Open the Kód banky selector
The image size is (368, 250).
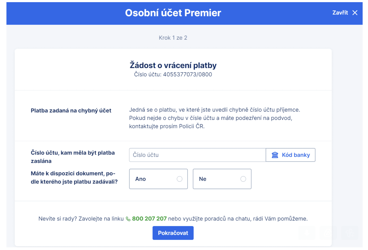click(290, 155)
